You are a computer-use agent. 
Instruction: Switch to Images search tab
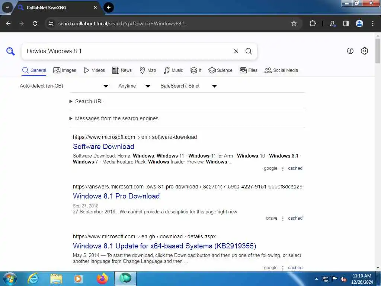[65, 70]
